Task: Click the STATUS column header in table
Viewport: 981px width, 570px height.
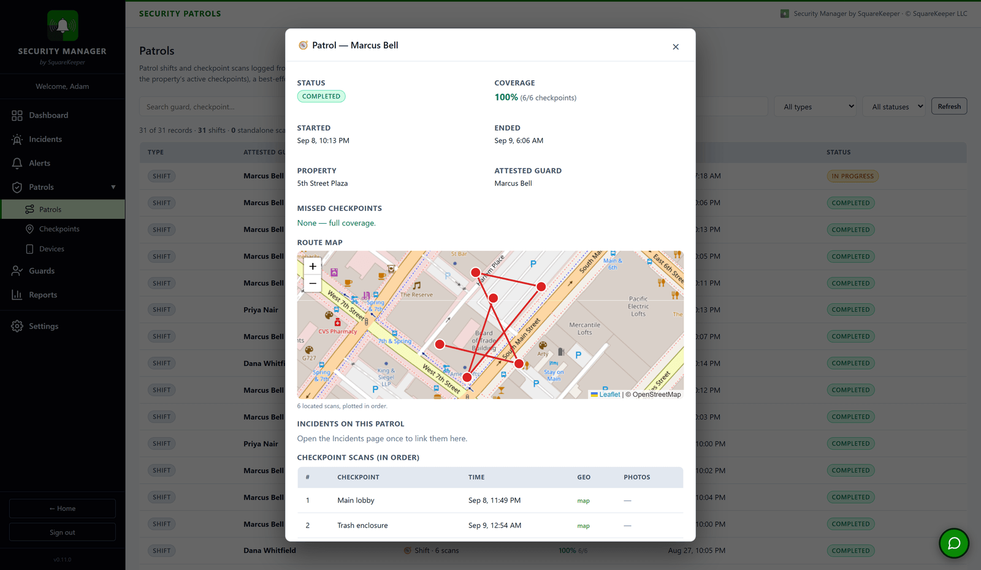Action: pos(838,152)
